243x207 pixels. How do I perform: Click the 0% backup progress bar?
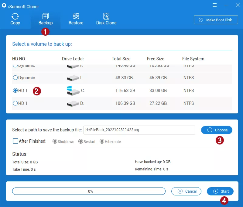89,191
